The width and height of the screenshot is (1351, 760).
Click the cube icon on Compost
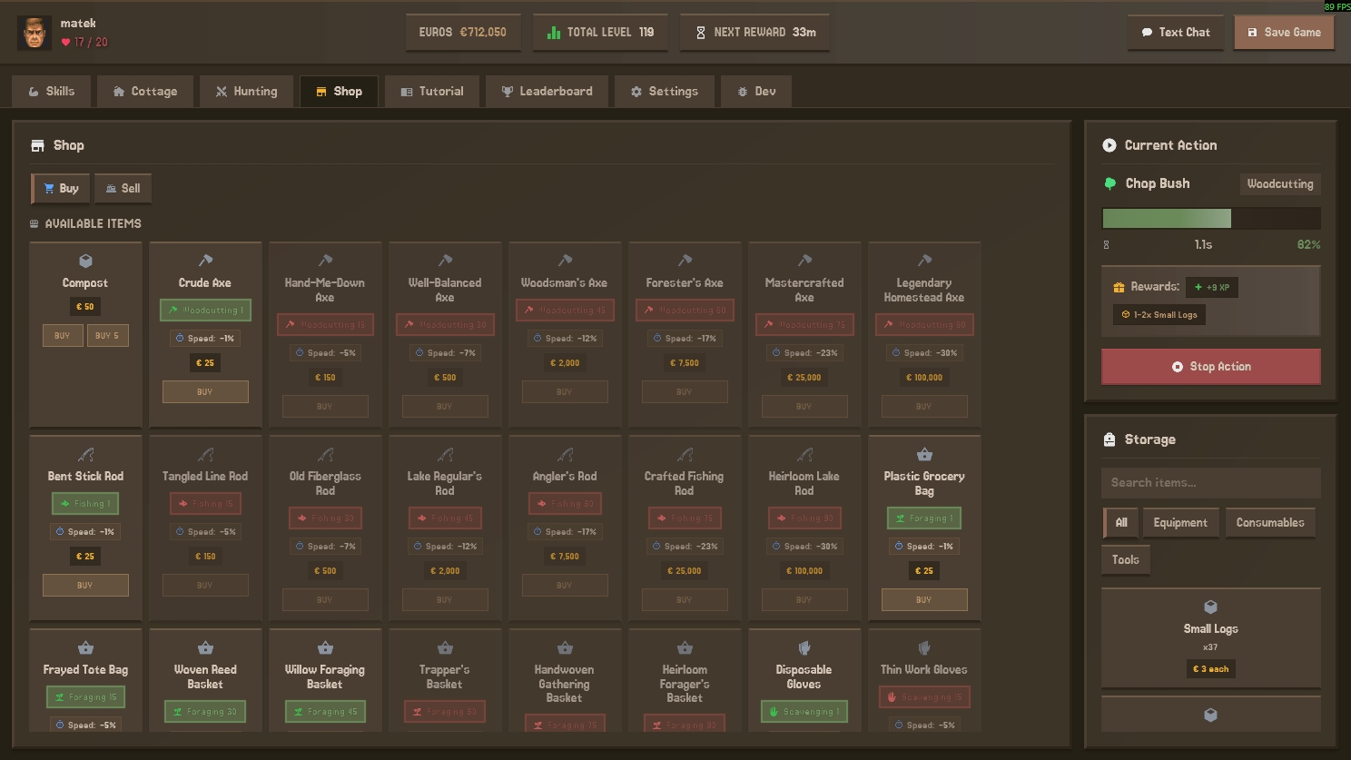[85, 261]
